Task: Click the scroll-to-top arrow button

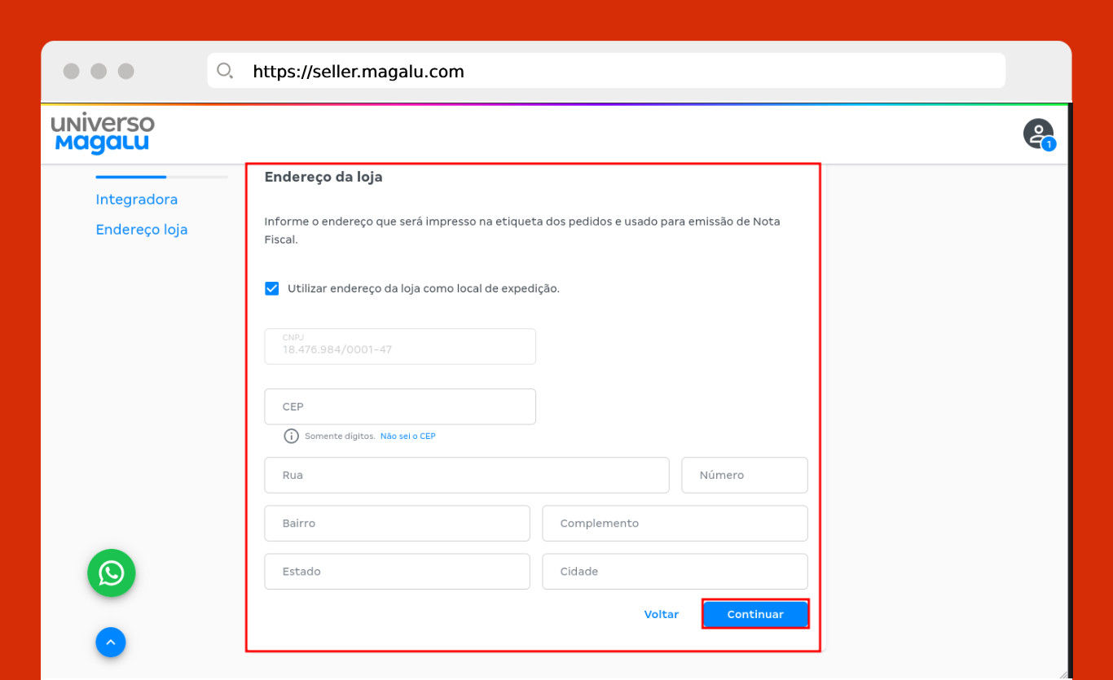Action: pyautogui.click(x=111, y=643)
